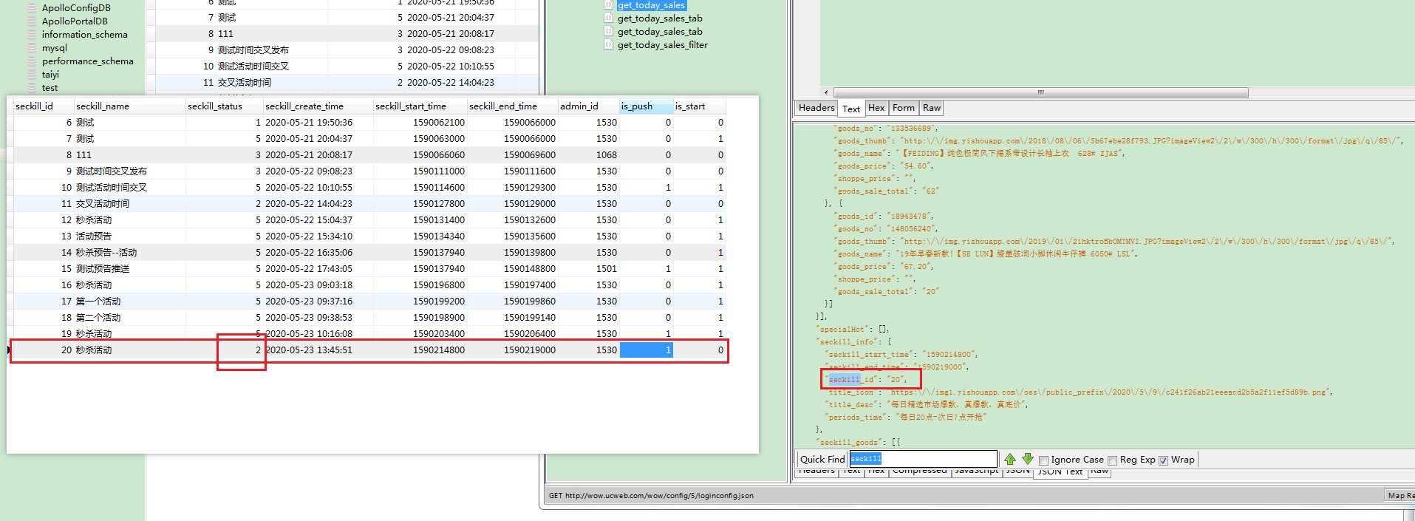Click the seckill_start_time column header
Image resolution: width=1415 pixels, height=521 pixels.
click(x=420, y=106)
